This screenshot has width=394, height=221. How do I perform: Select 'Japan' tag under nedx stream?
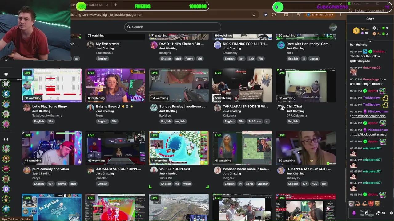click(x=314, y=59)
